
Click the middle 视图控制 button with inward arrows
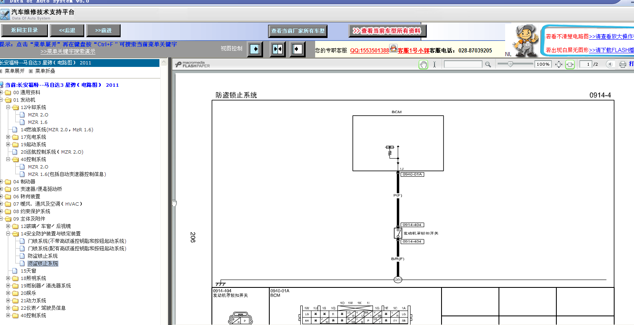(278, 49)
